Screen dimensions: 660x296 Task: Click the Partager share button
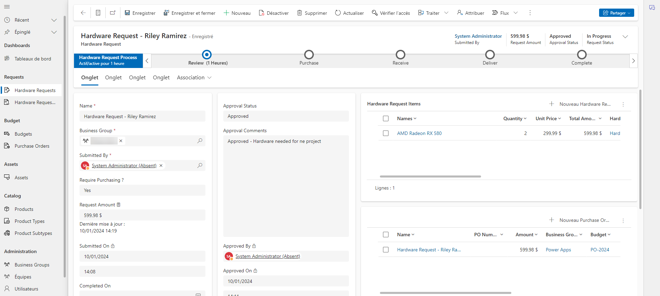(617, 13)
